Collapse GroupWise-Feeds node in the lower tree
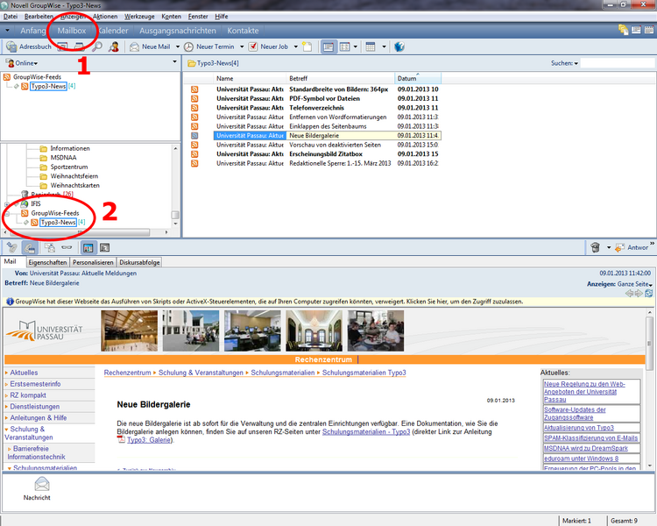The image size is (657, 526). click(7, 214)
